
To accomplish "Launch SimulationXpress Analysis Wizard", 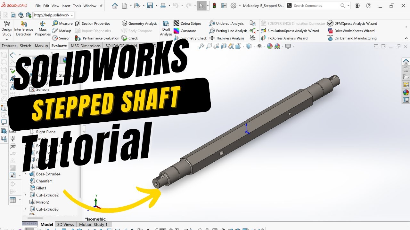I will tap(290, 31).
